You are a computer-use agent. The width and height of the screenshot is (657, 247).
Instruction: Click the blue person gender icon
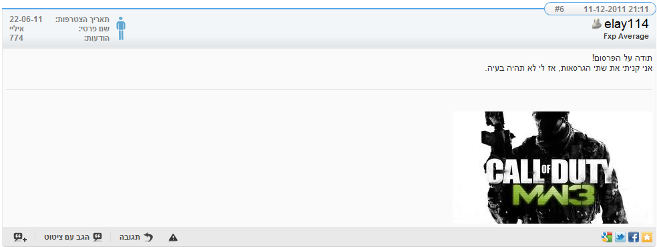click(121, 29)
